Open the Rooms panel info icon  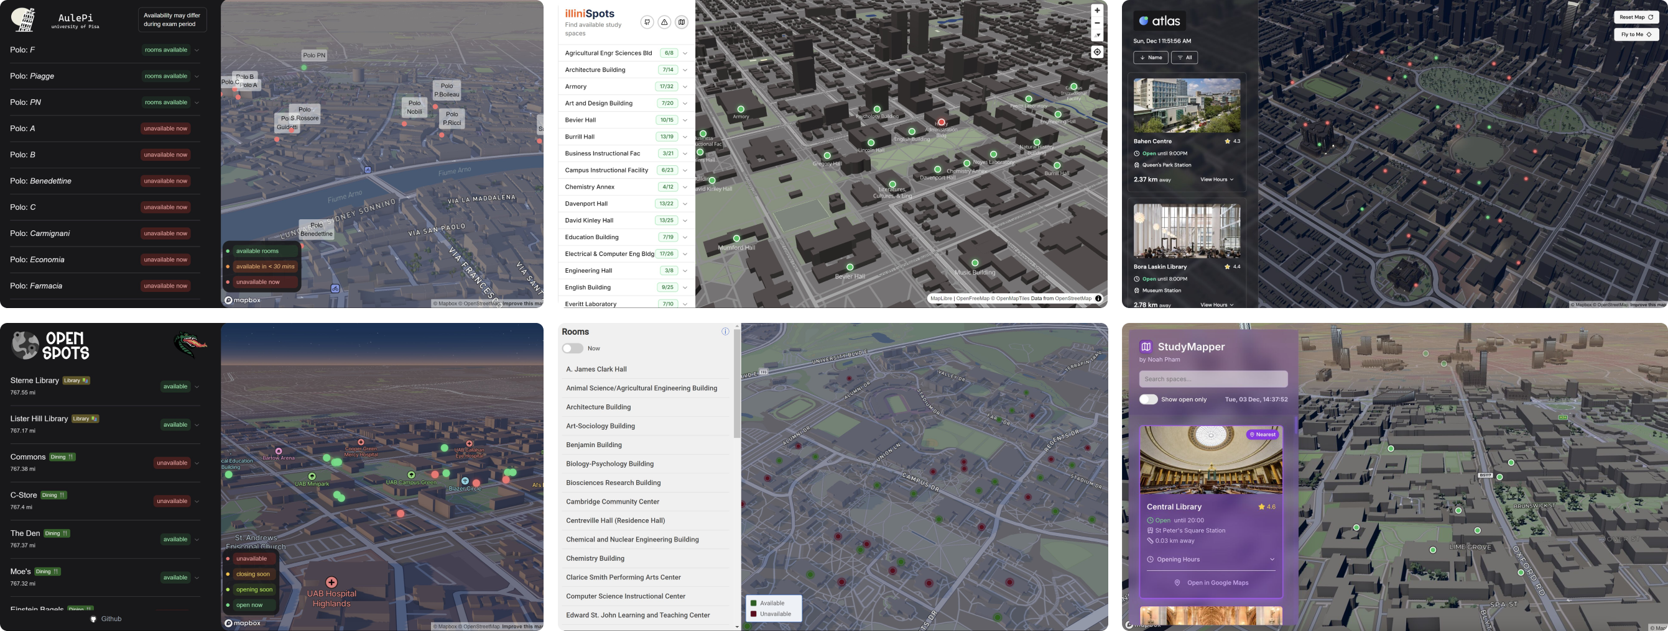coord(725,332)
